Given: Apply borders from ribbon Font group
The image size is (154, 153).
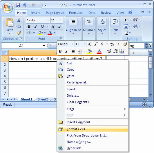Looking at the screenshot, I should (29, 33).
